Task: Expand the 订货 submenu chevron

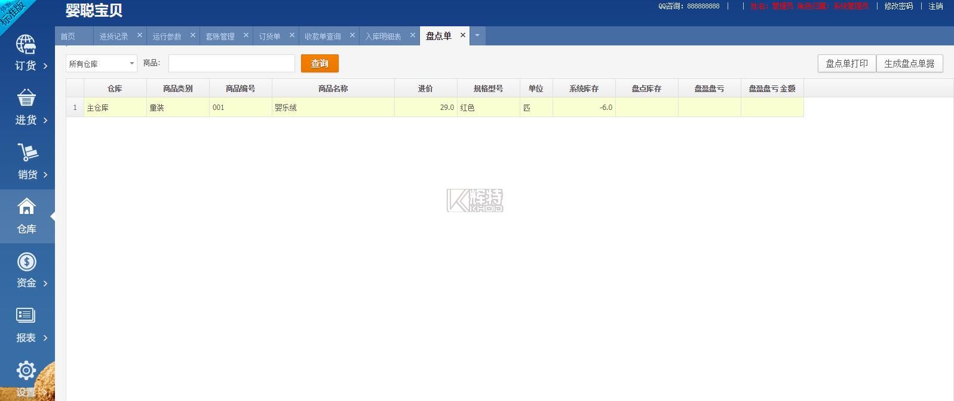Action: coord(45,66)
